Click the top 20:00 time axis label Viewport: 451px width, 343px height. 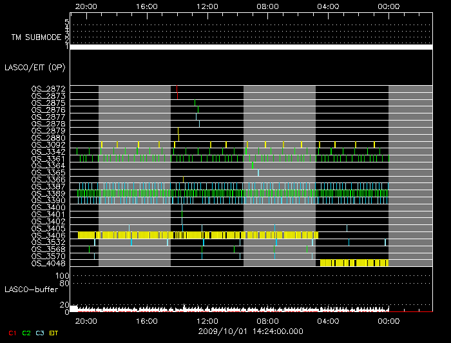click(x=86, y=6)
